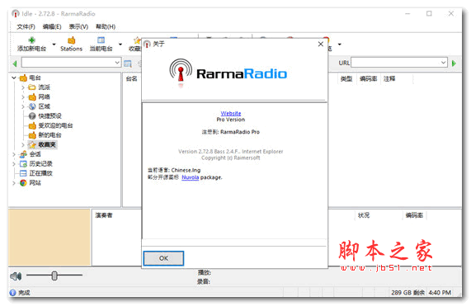Mute using the speaker icon
The image size is (471, 306).
pos(16,276)
